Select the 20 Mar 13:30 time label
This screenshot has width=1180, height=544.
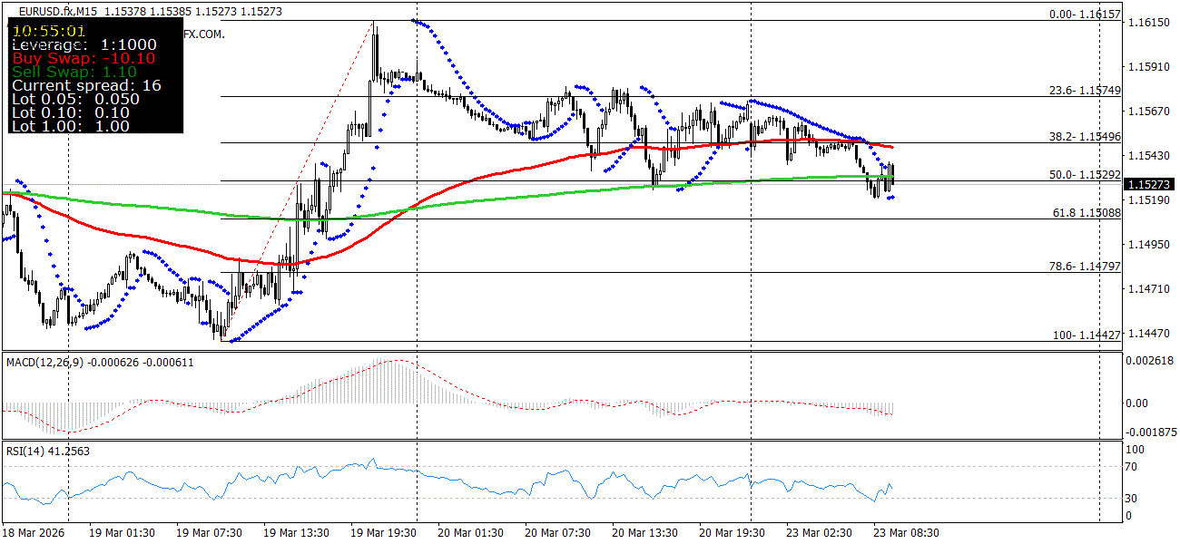tap(644, 533)
